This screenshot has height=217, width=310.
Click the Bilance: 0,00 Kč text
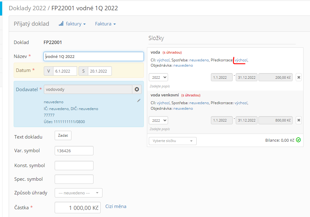tap(280, 140)
